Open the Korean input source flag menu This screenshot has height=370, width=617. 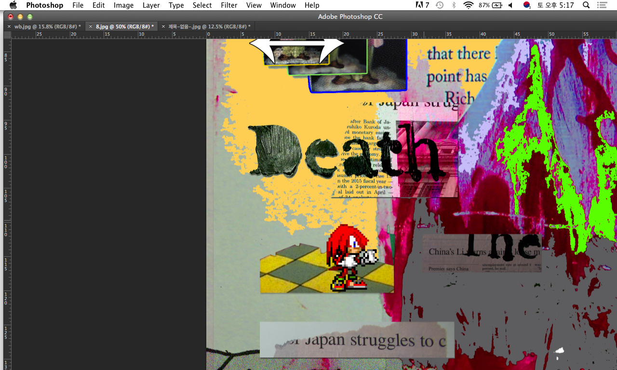point(527,5)
